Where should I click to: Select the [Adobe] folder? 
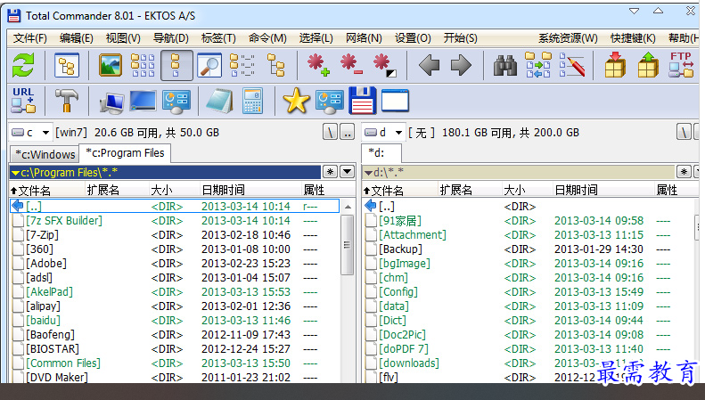tap(46, 264)
